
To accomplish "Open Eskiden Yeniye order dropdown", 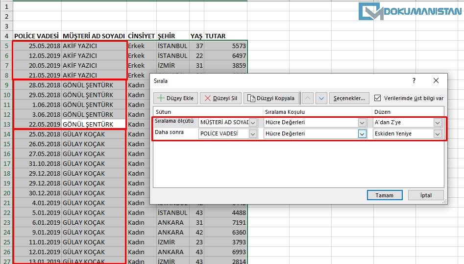I will 438,134.
